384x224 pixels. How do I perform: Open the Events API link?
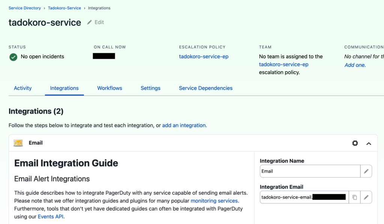51,217
